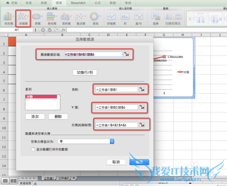Screen dimensions: 227x186
Task: Select second chart layout thumbnail in gallery
Action: 215,19
